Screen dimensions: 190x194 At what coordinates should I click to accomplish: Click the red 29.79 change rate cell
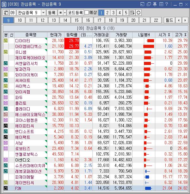coord(72,41)
